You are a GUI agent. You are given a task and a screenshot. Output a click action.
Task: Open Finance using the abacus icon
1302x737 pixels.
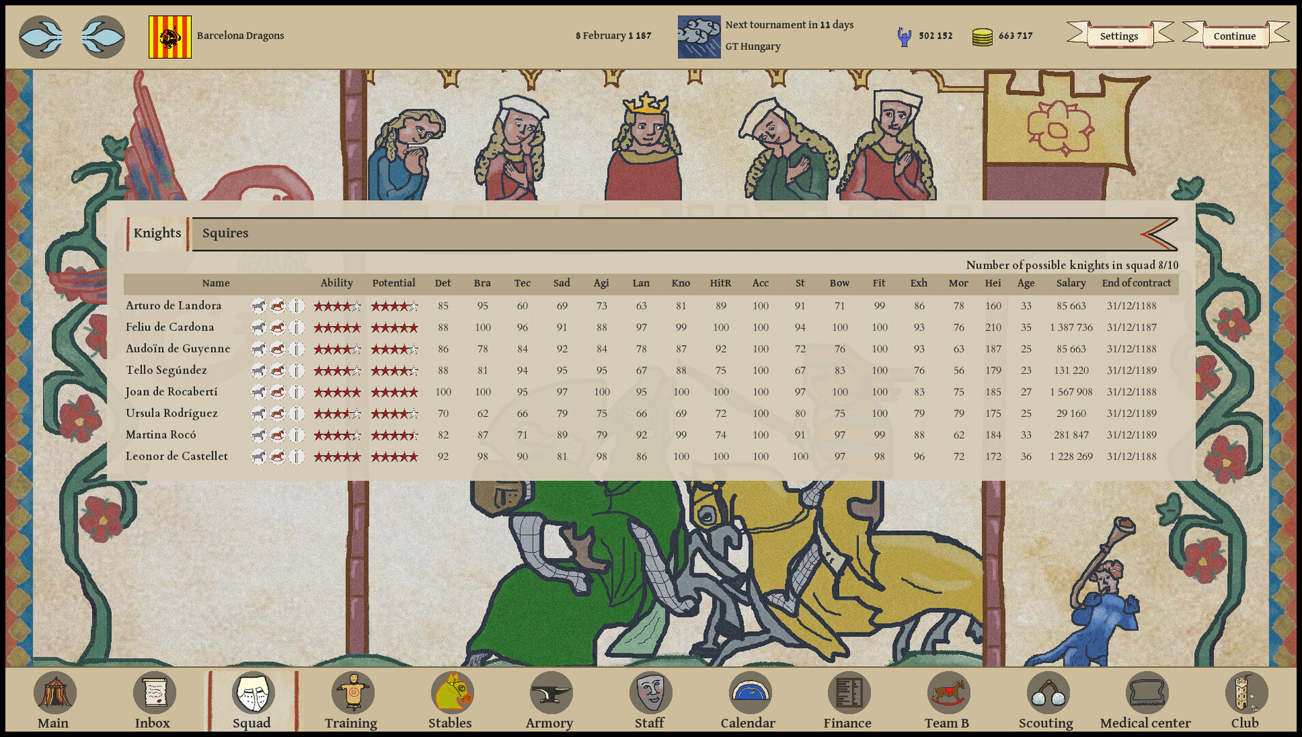[847, 692]
